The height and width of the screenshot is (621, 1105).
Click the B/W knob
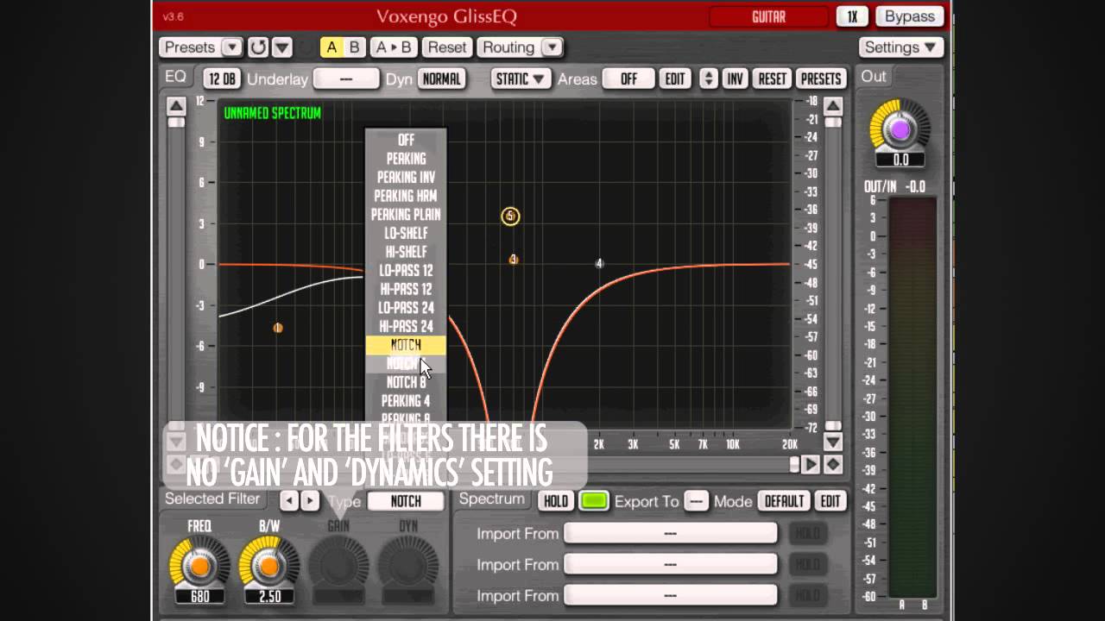point(268,567)
